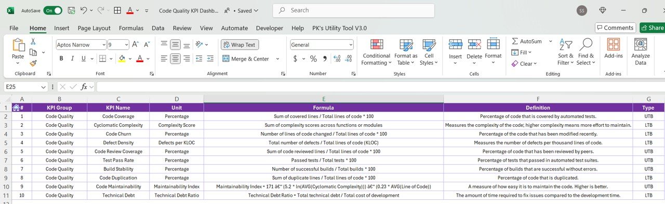Click the home icon in cell A1
665x204 pixels.
tap(16, 108)
